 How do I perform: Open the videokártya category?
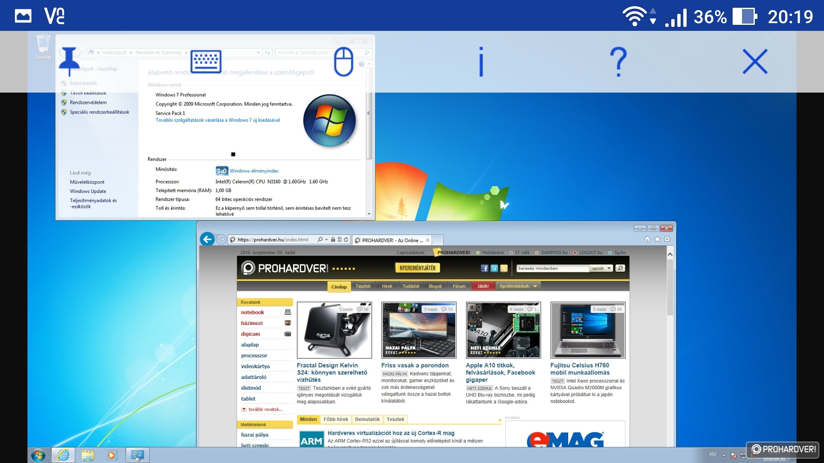pos(255,366)
